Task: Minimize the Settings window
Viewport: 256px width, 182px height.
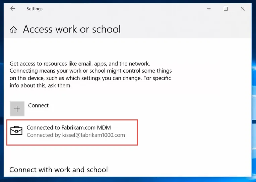Action: pyautogui.click(x=208, y=9)
